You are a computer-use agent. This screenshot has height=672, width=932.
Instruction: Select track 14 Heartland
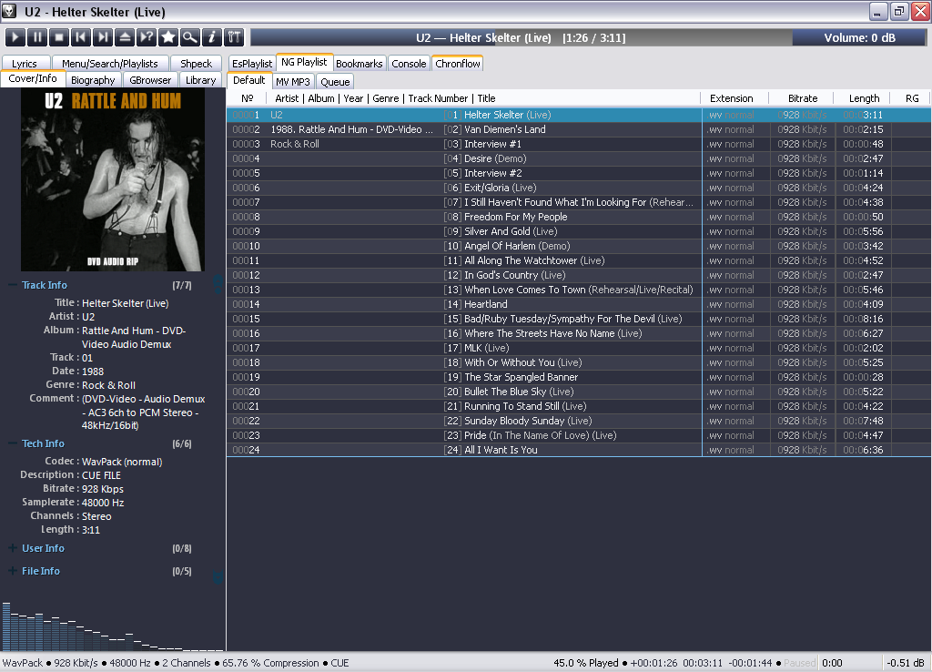[x=578, y=304]
